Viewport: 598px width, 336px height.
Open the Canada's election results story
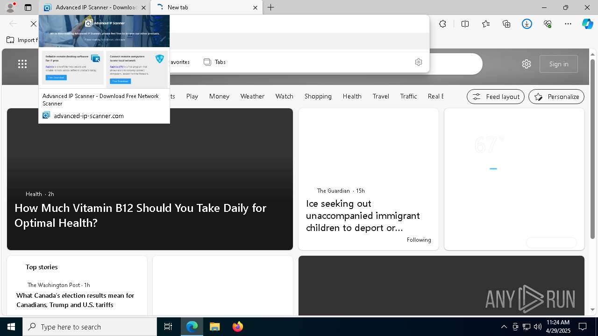[75, 300]
